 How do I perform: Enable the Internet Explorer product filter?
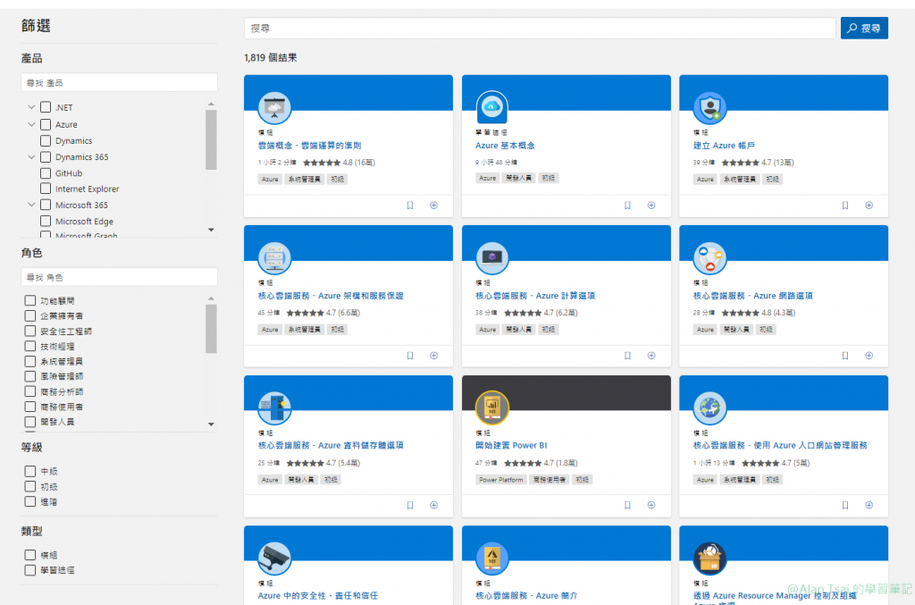46,189
